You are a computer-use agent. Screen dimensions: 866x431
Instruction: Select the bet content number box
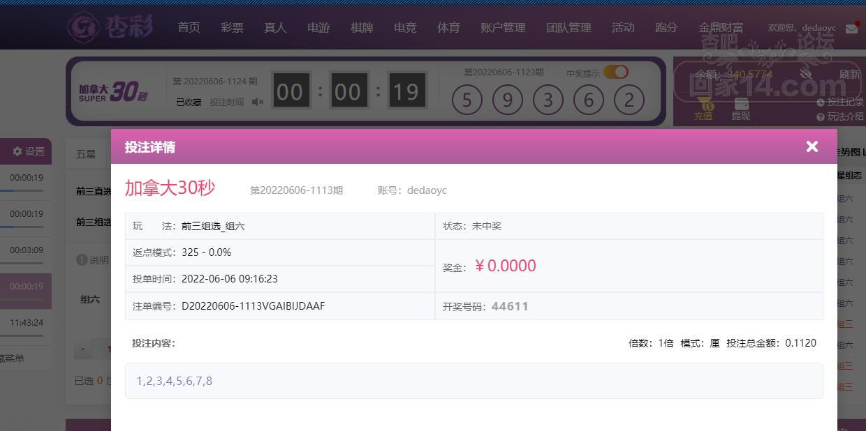[x=474, y=381]
